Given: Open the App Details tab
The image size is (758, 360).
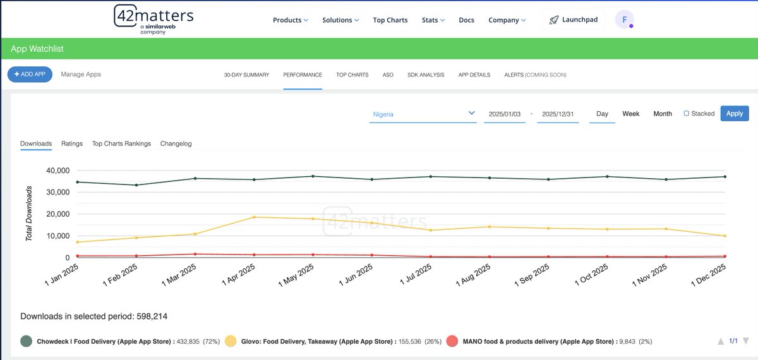Looking at the screenshot, I should pos(474,75).
